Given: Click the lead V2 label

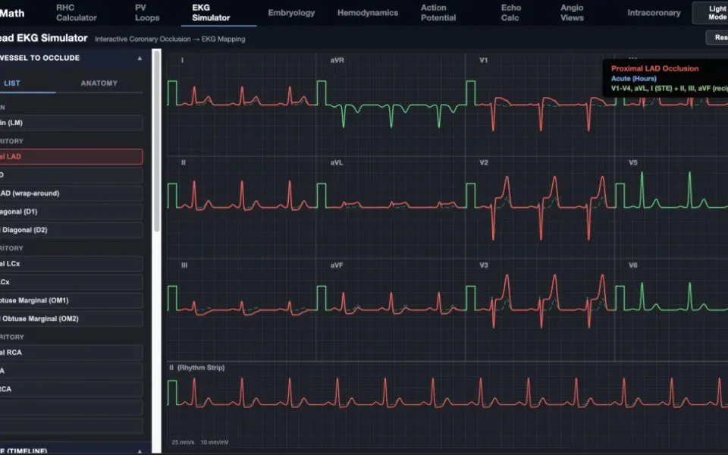Looking at the screenshot, I should 484,162.
